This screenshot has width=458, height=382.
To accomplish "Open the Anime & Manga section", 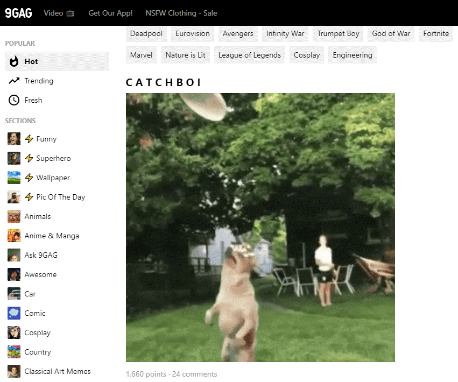I will click(x=52, y=236).
